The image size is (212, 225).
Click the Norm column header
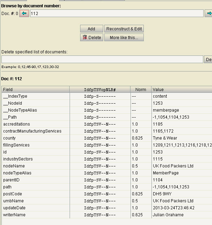141,90
